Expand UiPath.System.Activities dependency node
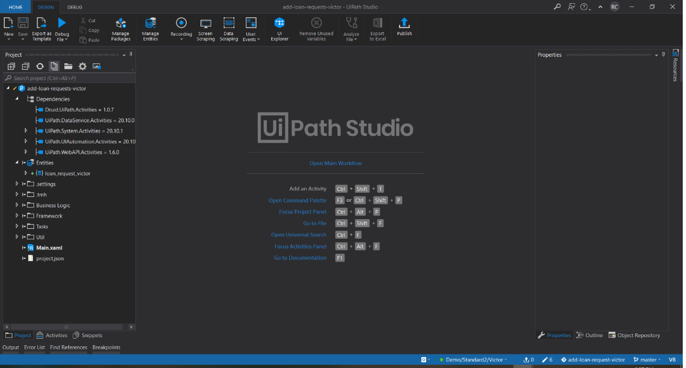The image size is (686, 368). pos(26,131)
